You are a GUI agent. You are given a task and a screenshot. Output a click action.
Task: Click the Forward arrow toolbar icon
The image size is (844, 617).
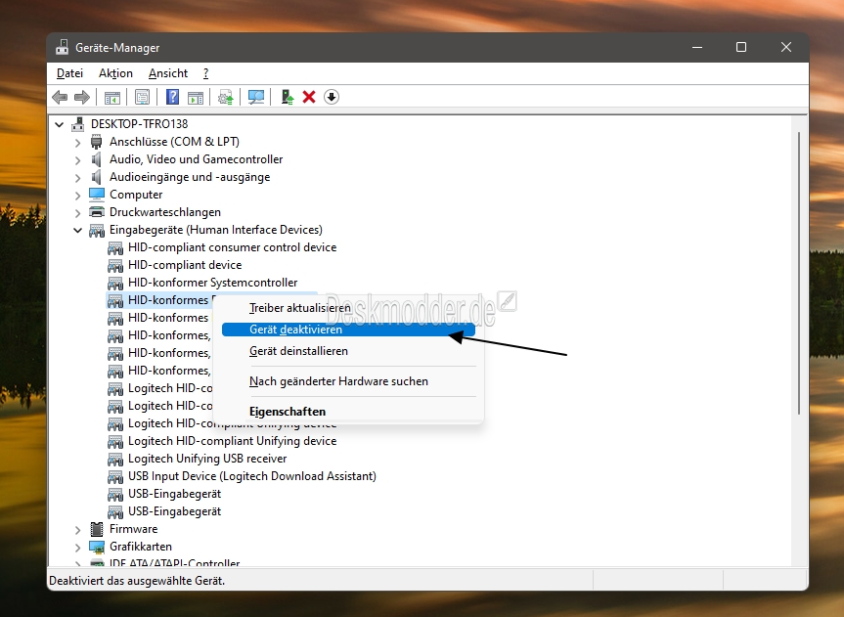(x=82, y=98)
